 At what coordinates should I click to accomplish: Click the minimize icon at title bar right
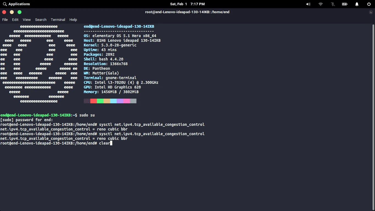coord(371,12)
